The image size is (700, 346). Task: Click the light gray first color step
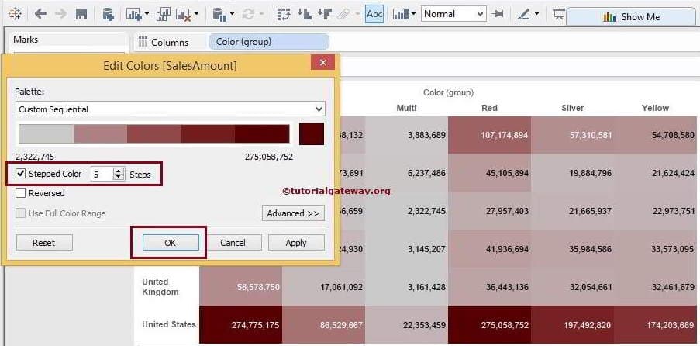pos(46,133)
